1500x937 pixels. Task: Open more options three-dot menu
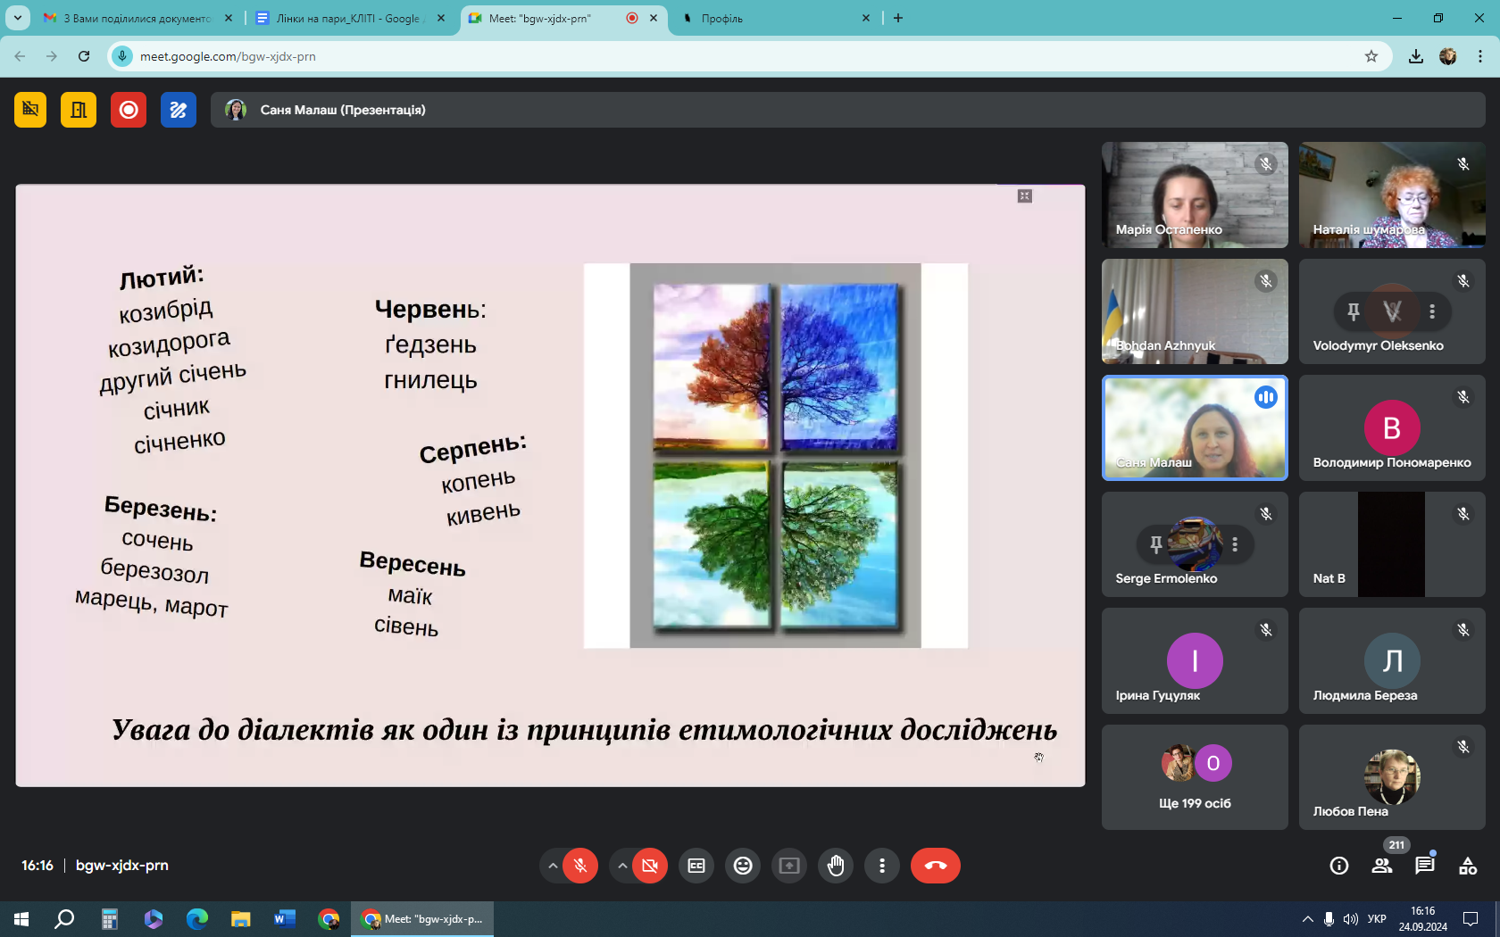(882, 866)
